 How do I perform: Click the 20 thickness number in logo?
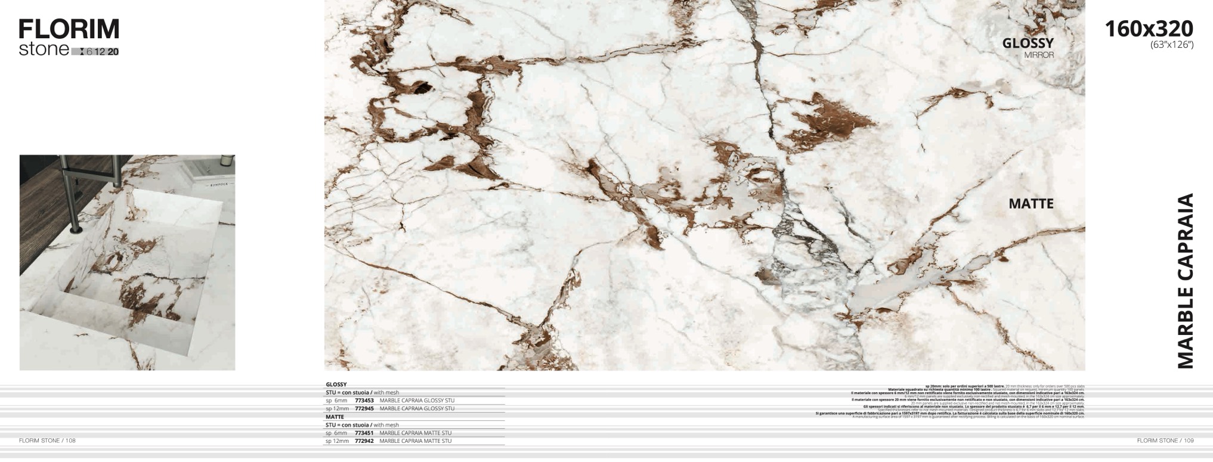tap(113, 52)
